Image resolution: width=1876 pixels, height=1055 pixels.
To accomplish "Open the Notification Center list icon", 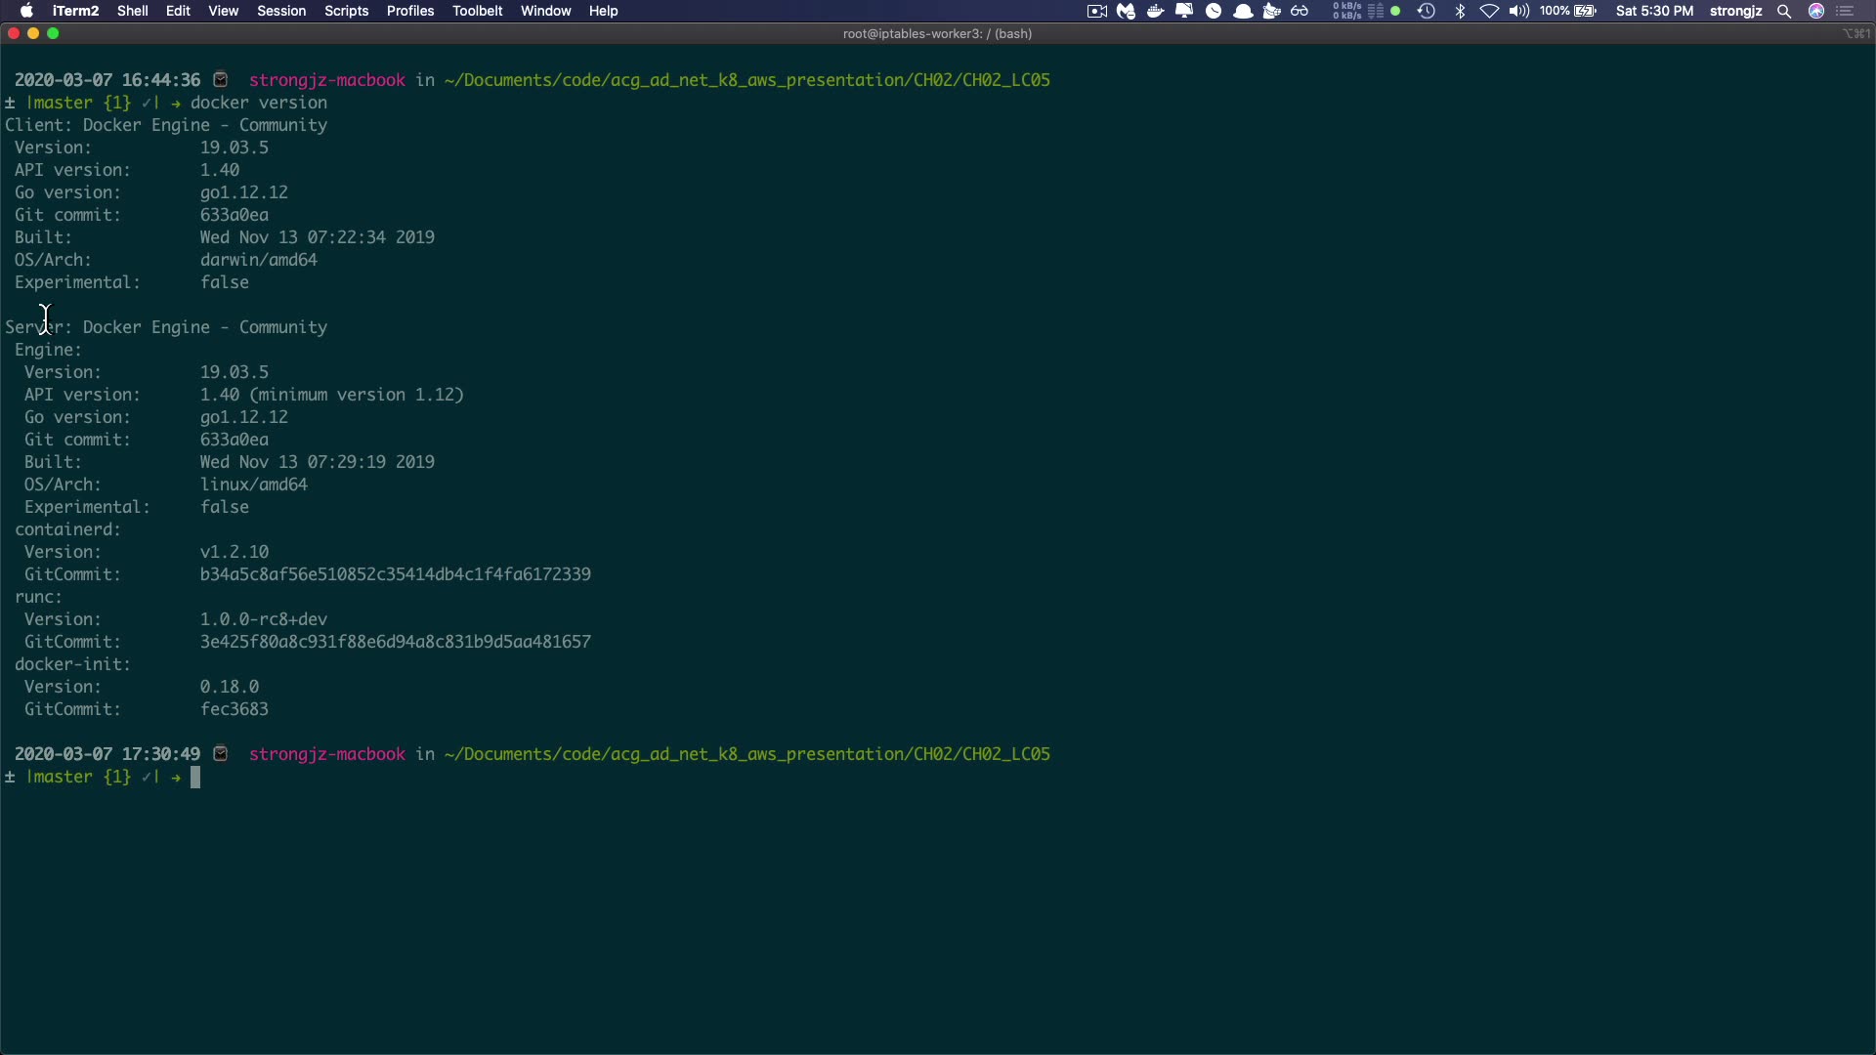I will click(x=1846, y=11).
